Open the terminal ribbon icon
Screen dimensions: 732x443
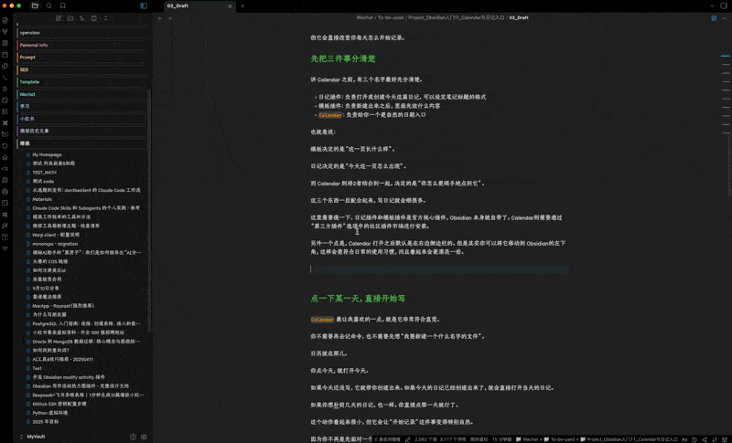[5, 78]
